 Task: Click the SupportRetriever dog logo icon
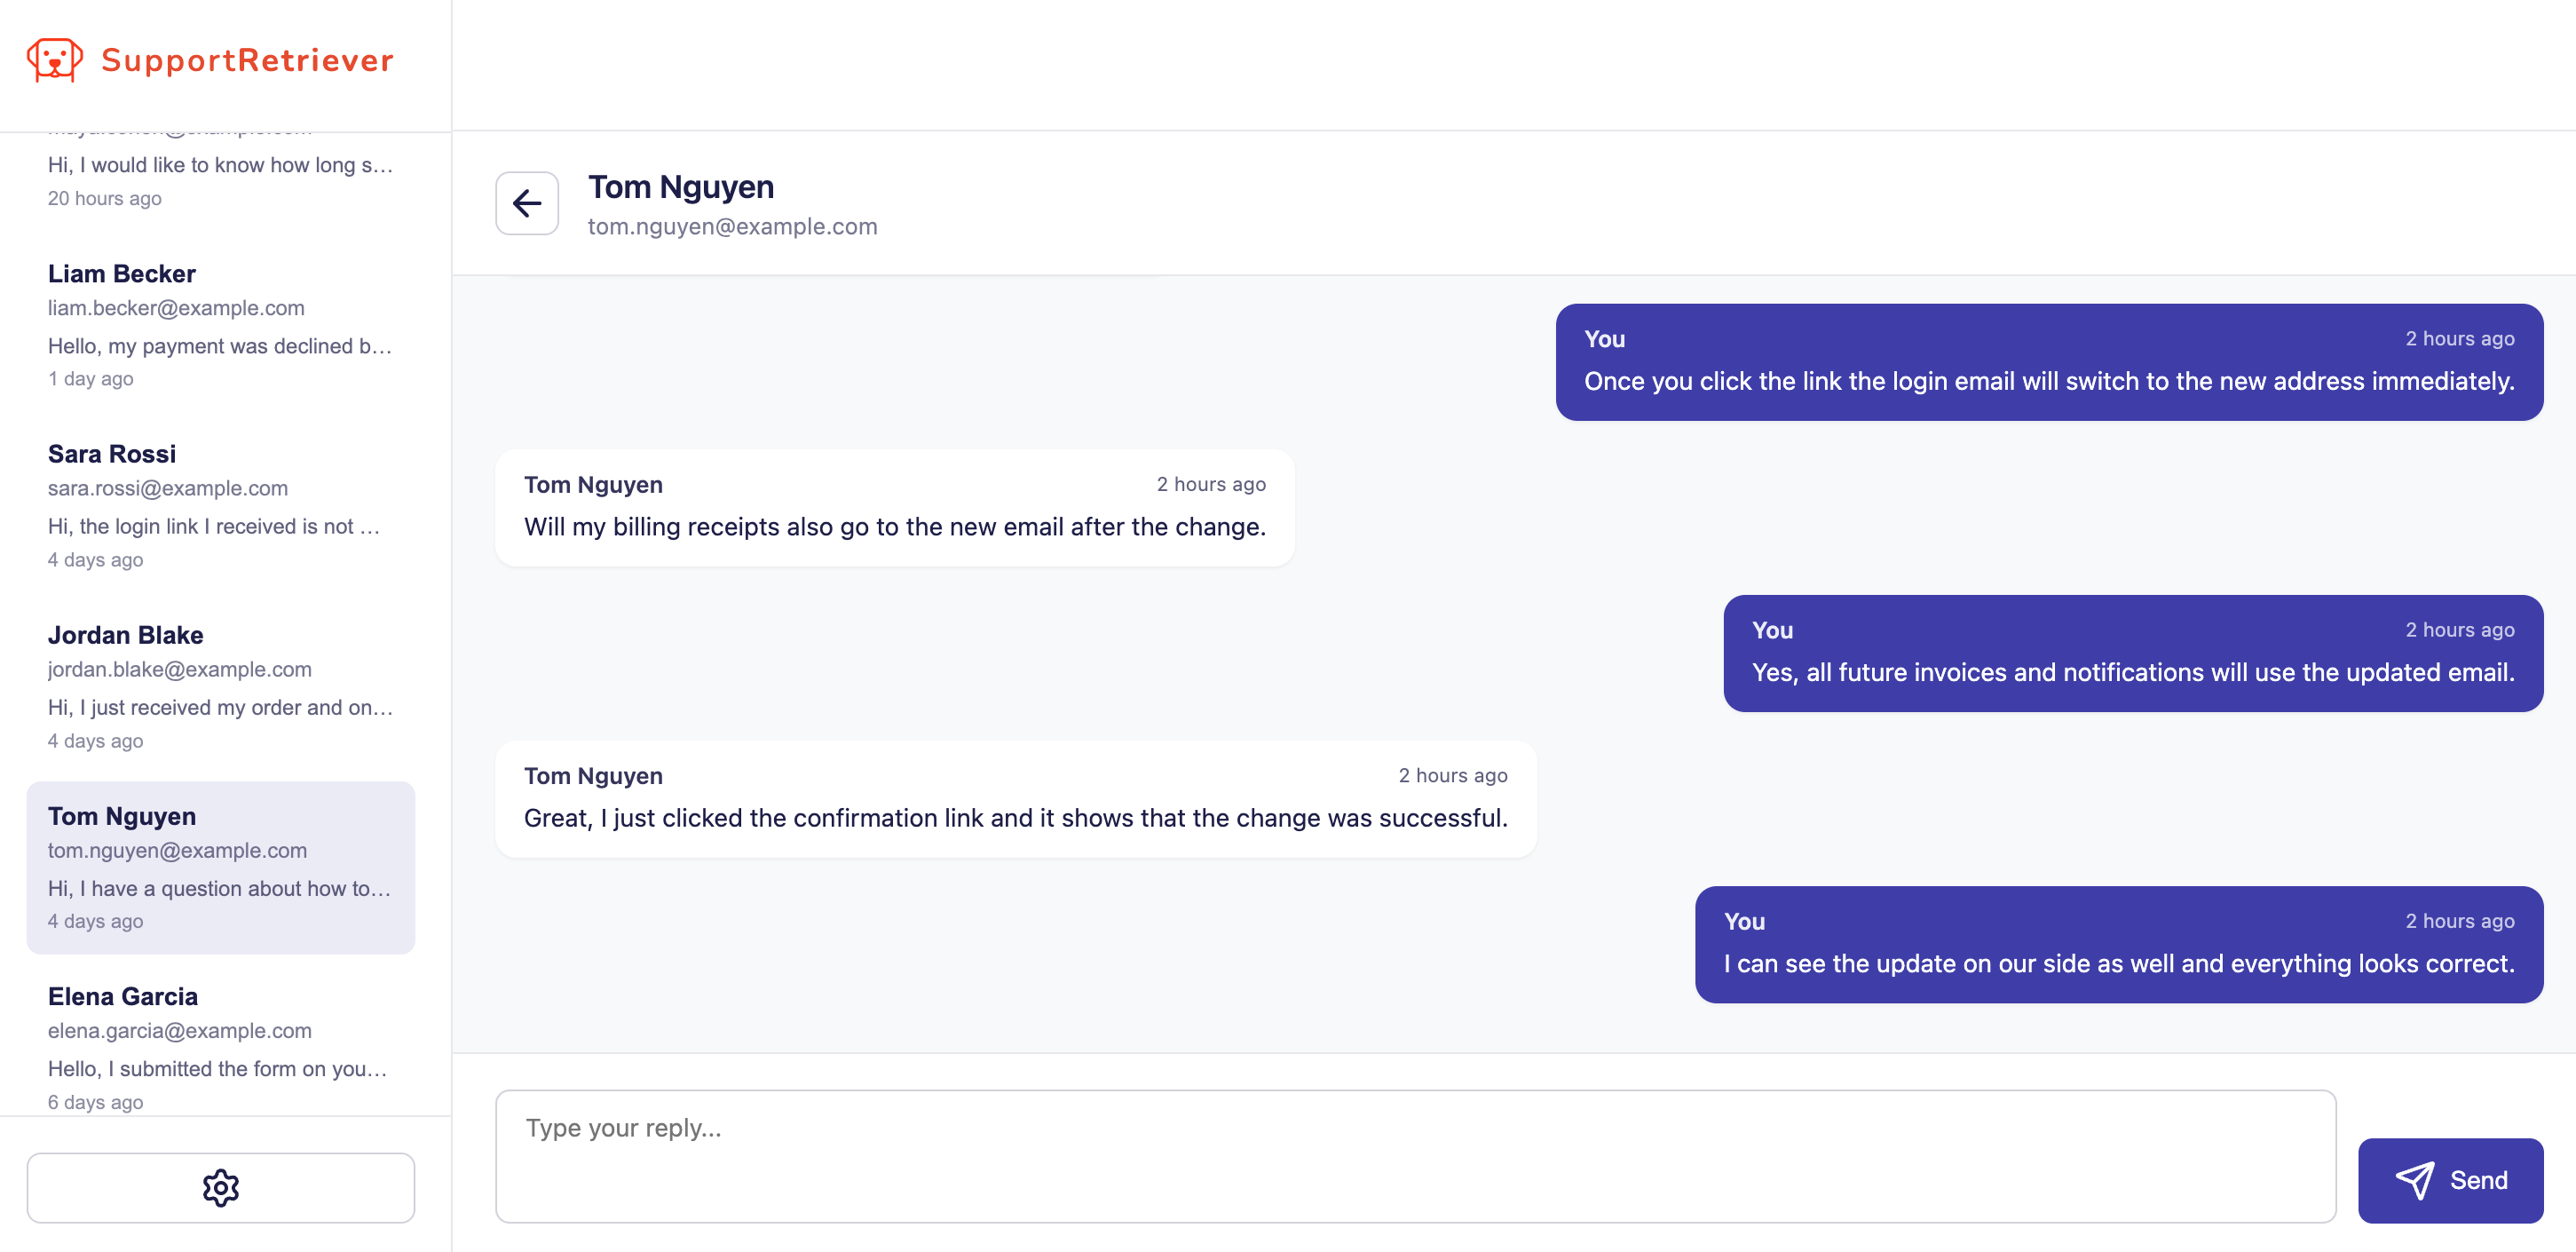[55, 60]
